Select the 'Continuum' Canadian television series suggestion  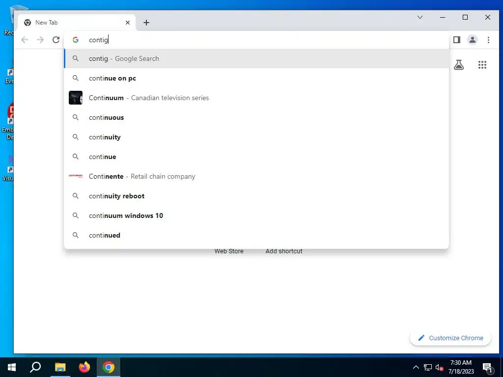click(x=256, y=98)
